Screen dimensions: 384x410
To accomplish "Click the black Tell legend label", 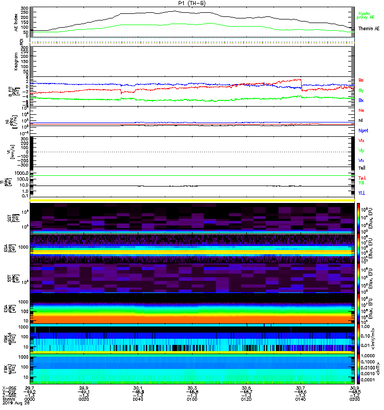I will (362, 168).
